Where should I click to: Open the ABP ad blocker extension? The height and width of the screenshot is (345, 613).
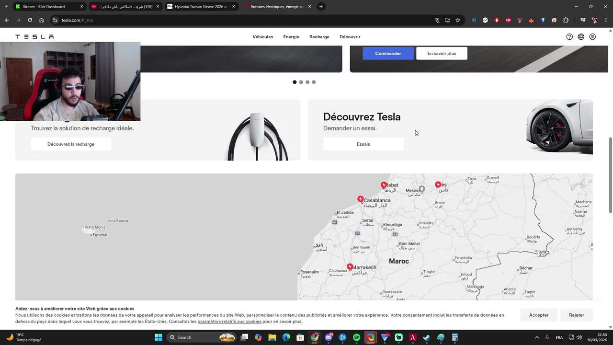[508, 20]
